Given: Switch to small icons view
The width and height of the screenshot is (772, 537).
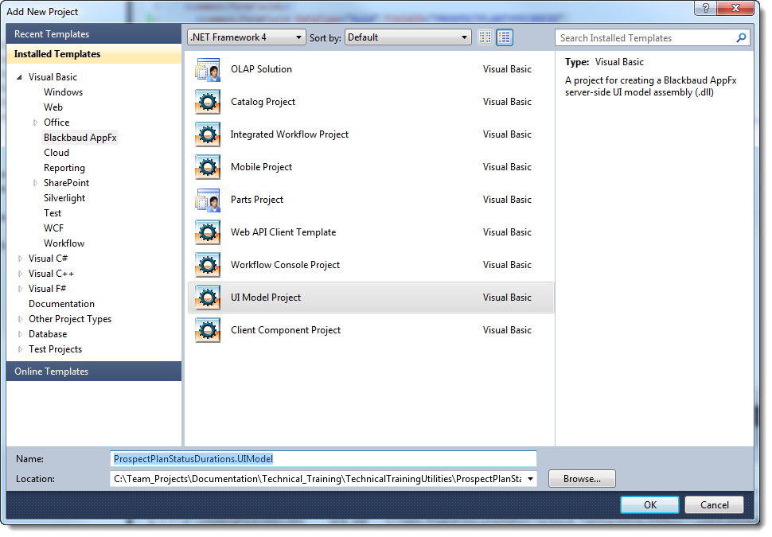Looking at the screenshot, I should point(485,37).
